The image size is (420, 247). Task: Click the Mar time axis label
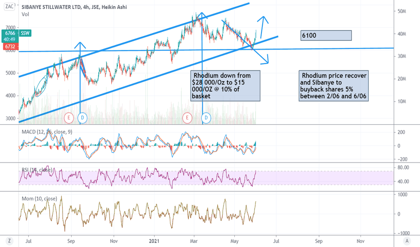click(x=194, y=241)
